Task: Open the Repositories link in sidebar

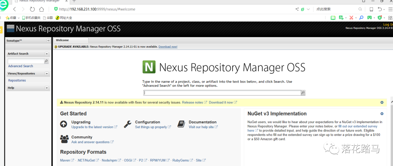Action: tap(17, 81)
